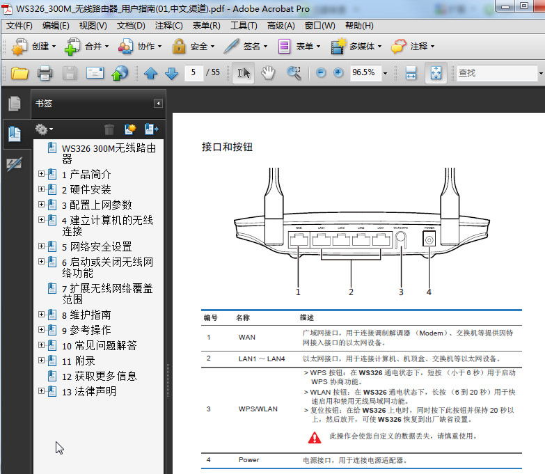Print the document with the printer icon
Screen dimensions: 545x474
click(45, 73)
